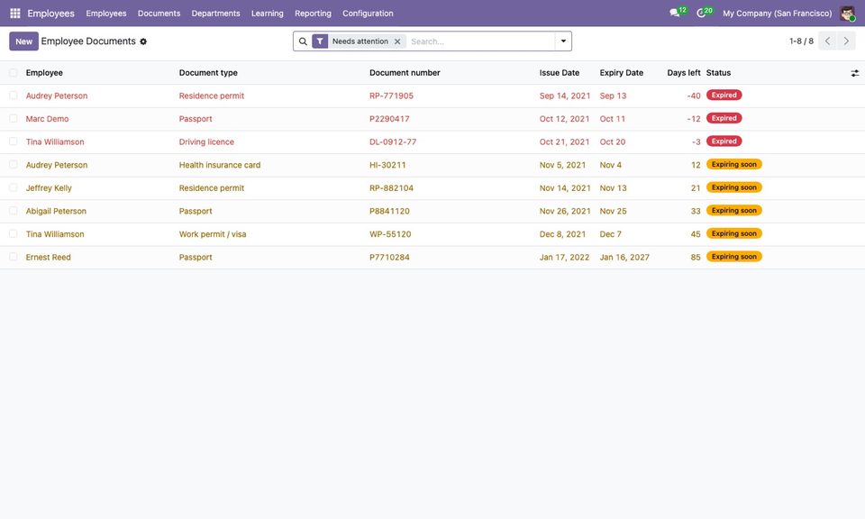The width and height of the screenshot is (865, 519).
Task: Sort by the Issue Date column header
Action: pyautogui.click(x=560, y=73)
